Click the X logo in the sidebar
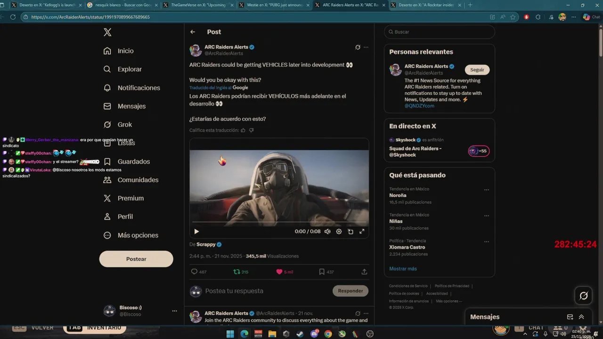 [x=107, y=32]
